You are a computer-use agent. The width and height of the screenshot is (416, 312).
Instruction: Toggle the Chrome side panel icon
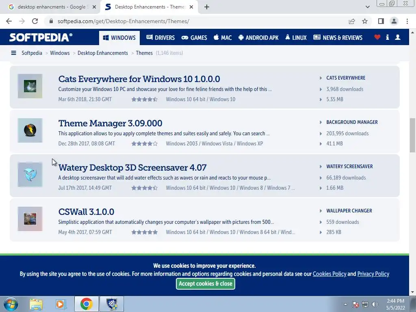[381, 21]
